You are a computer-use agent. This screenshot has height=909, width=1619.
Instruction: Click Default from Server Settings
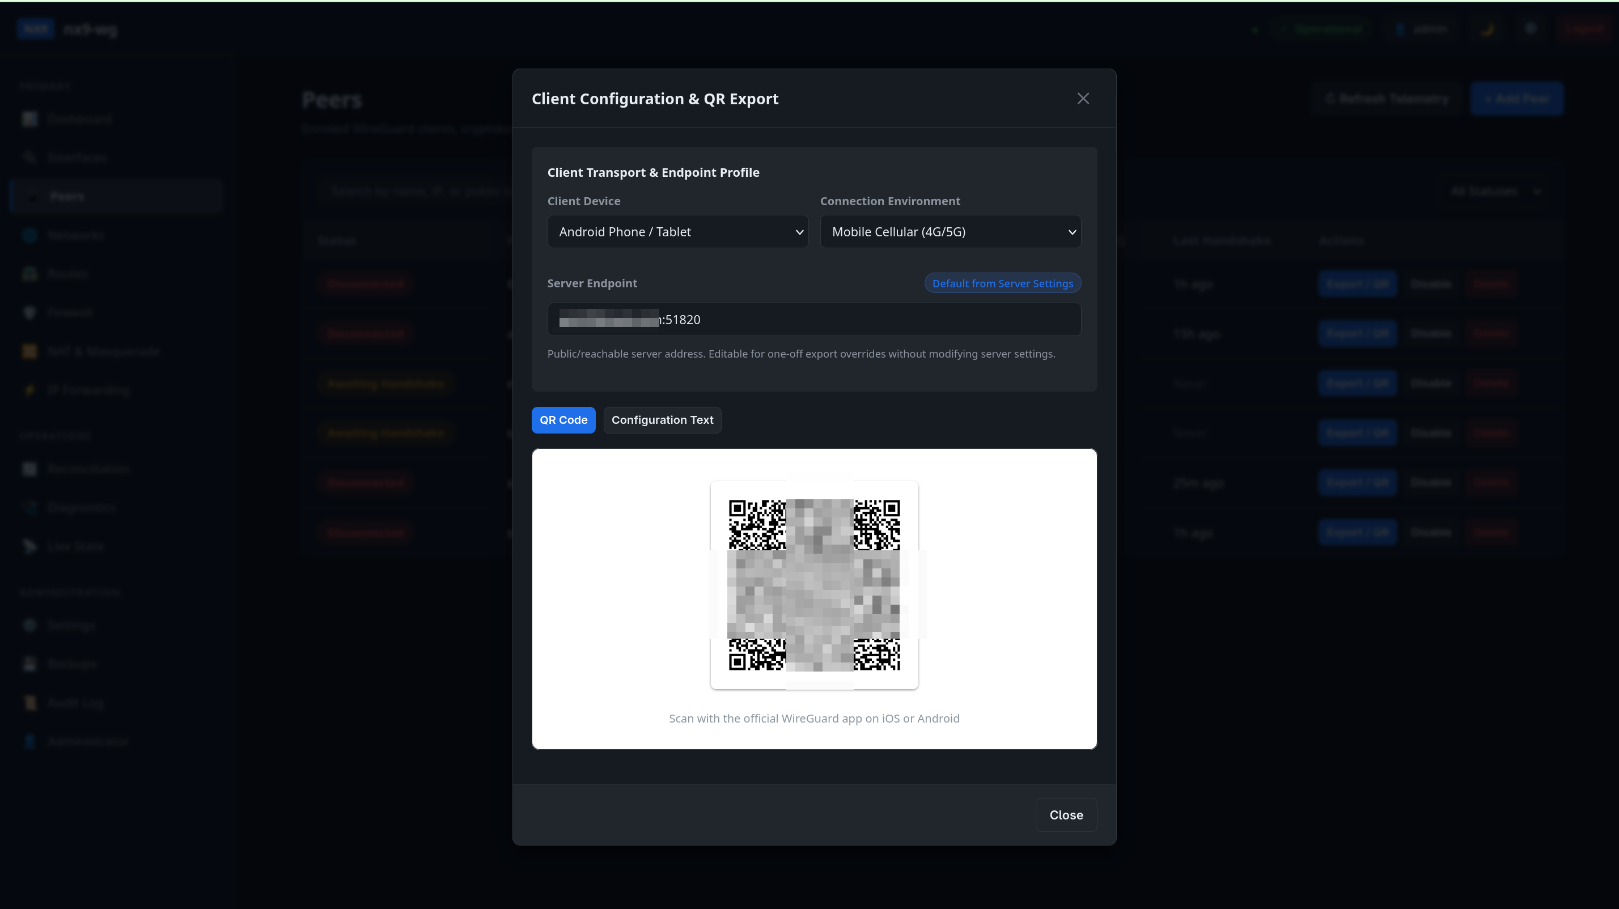click(1002, 283)
